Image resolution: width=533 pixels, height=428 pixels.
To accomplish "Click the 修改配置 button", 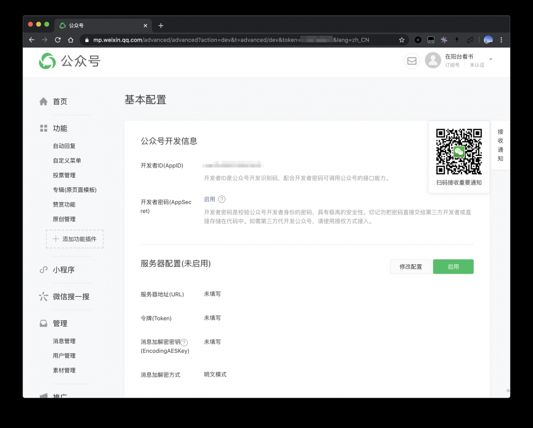I will point(410,266).
